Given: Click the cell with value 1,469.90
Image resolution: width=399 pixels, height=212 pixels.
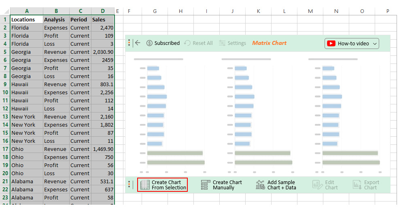Looking at the screenshot, I should click(x=103, y=149).
